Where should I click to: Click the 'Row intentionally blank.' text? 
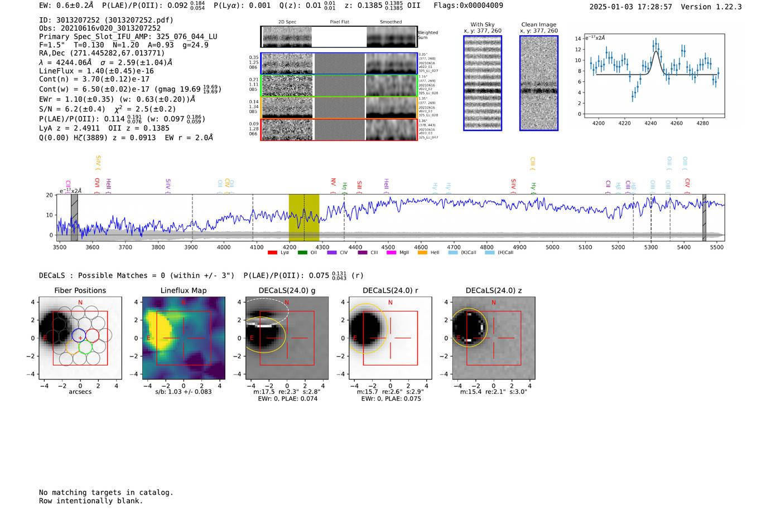[91, 501]
